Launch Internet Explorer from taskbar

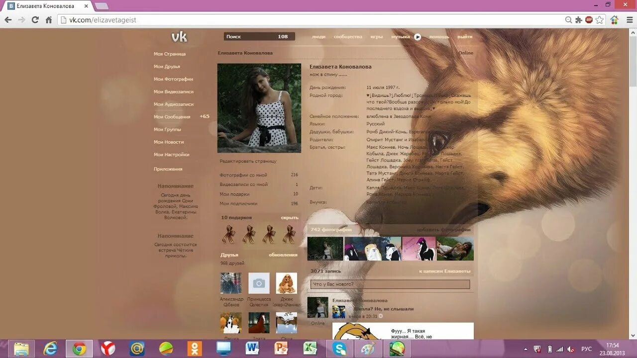point(50,349)
